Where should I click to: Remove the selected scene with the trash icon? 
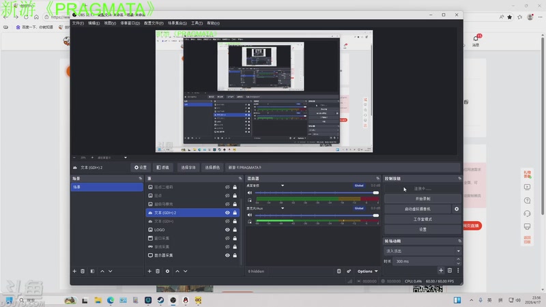pos(83,271)
